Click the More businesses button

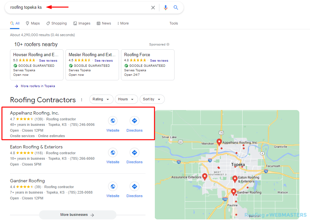(x=77, y=215)
